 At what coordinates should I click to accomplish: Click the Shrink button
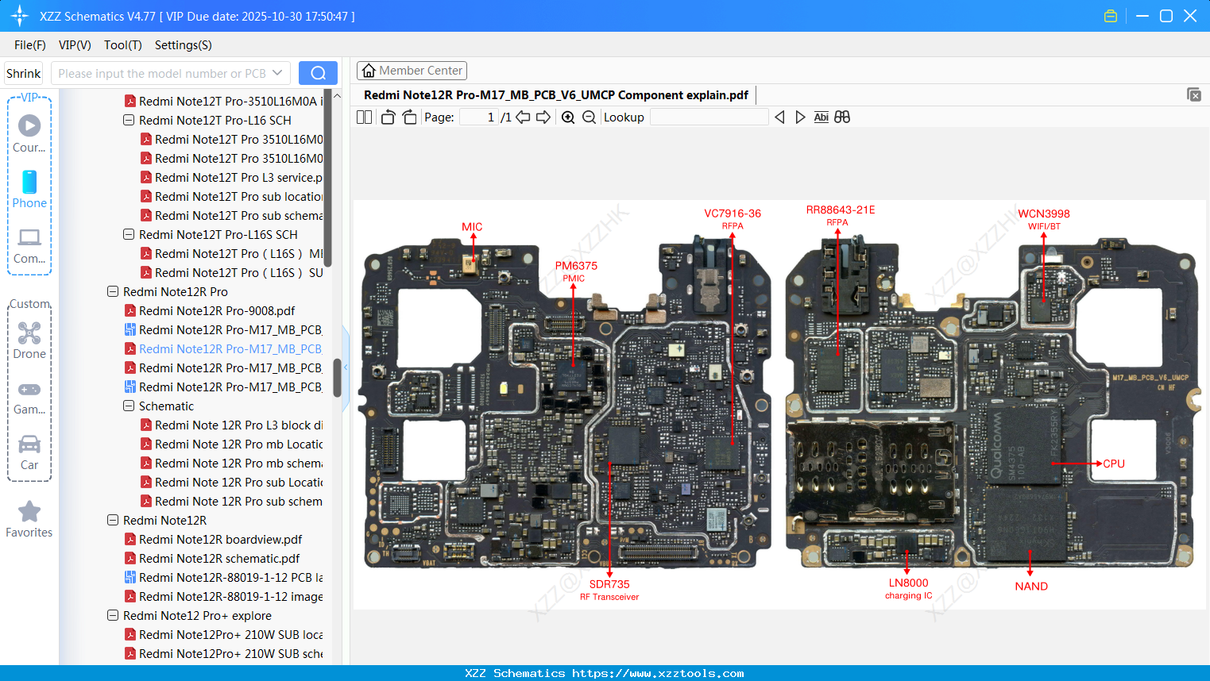click(x=23, y=72)
